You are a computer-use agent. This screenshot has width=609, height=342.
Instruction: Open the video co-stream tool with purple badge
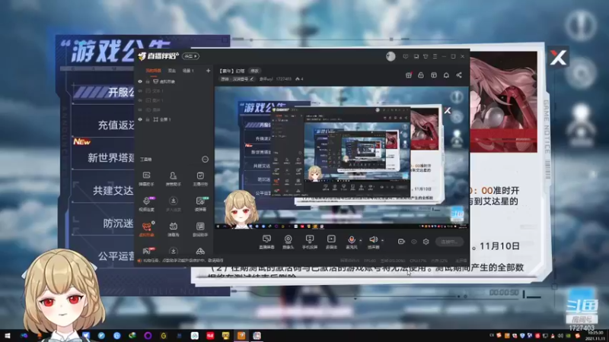coord(146,204)
